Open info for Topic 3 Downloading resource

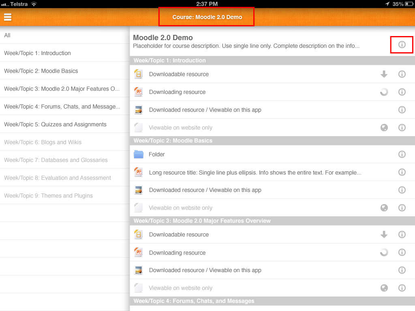coord(402,252)
